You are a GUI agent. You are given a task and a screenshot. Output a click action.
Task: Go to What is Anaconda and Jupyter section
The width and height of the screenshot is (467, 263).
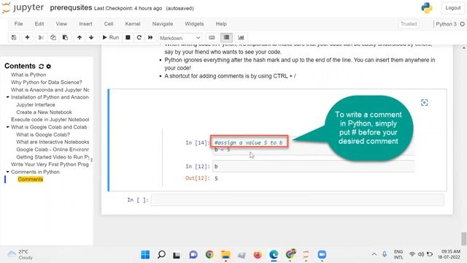(50, 90)
